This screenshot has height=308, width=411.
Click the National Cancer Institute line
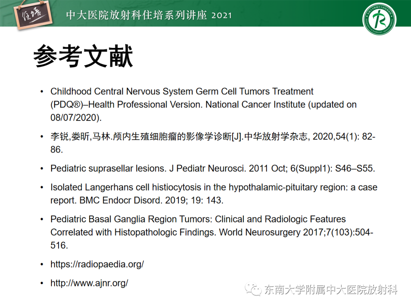click(x=203, y=105)
